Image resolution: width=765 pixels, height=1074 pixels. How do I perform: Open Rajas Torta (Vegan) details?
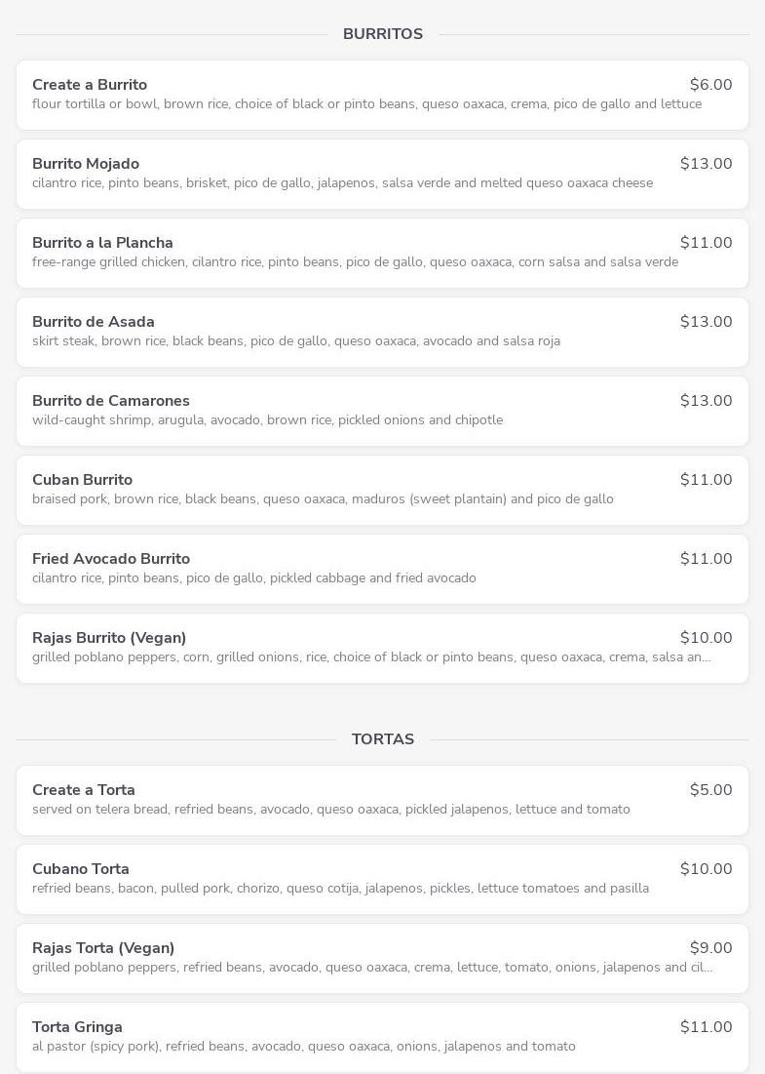(x=103, y=948)
